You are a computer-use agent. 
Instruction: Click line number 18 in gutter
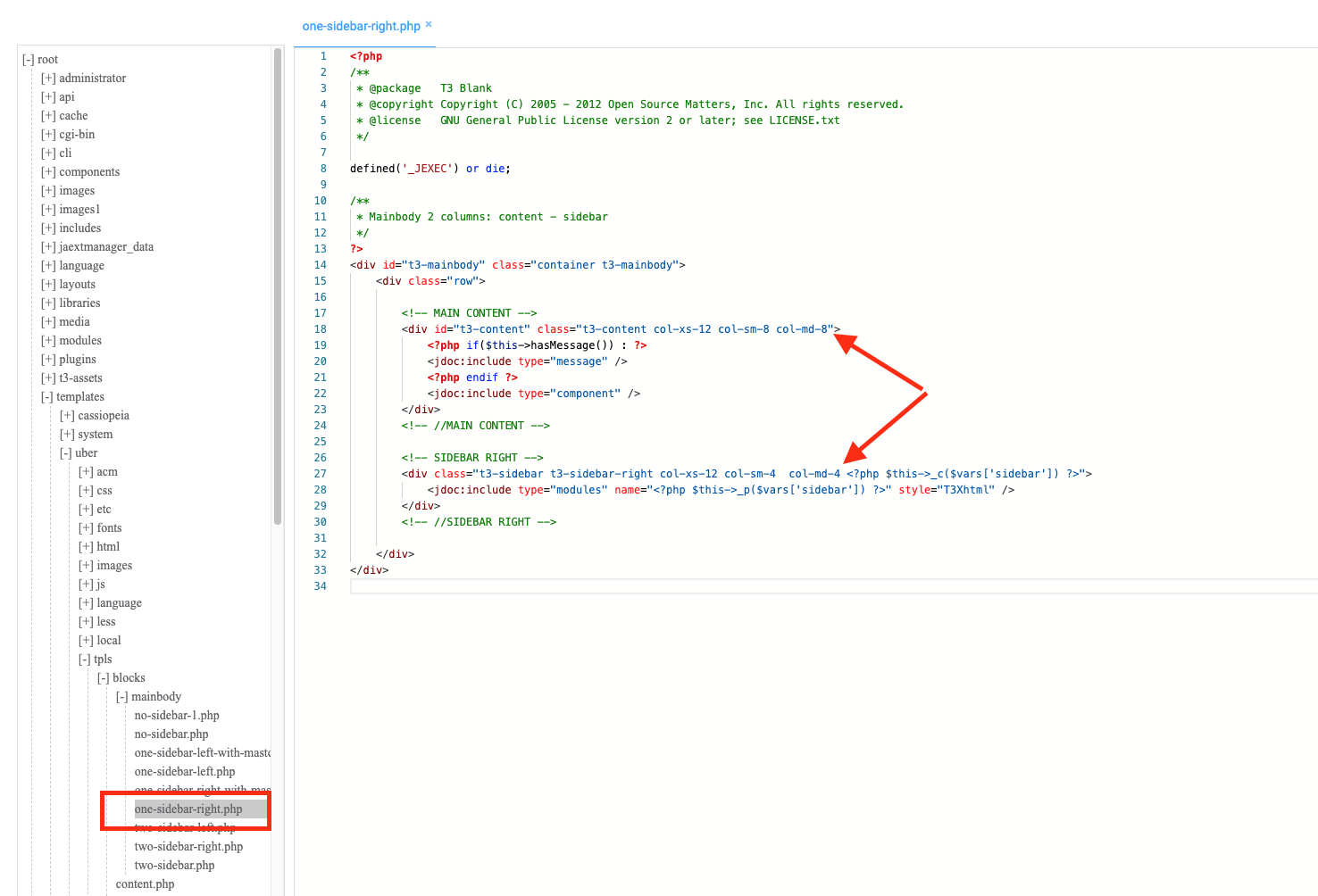320,329
